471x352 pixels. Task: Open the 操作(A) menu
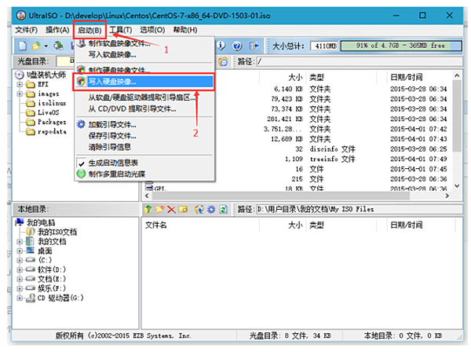click(57, 30)
